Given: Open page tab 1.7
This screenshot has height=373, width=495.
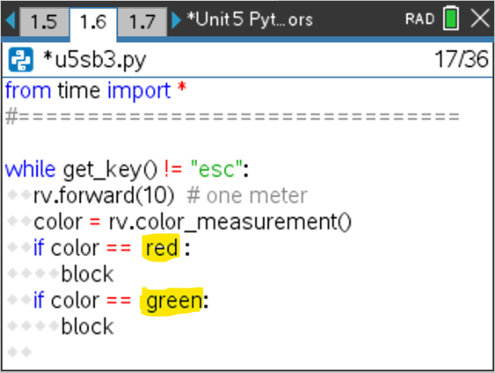Looking at the screenshot, I should [x=142, y=22].
